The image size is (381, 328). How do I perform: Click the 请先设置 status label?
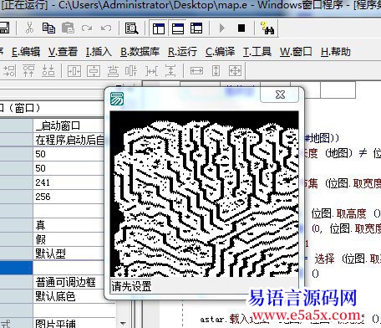click(x=131, y=286)
